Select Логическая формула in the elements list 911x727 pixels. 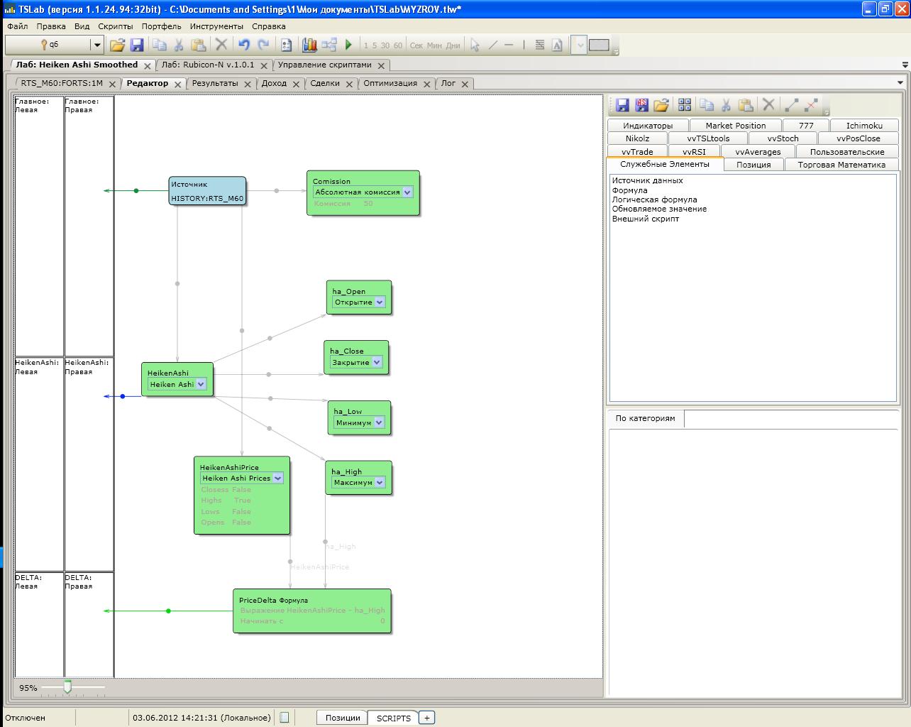[654, 199]
